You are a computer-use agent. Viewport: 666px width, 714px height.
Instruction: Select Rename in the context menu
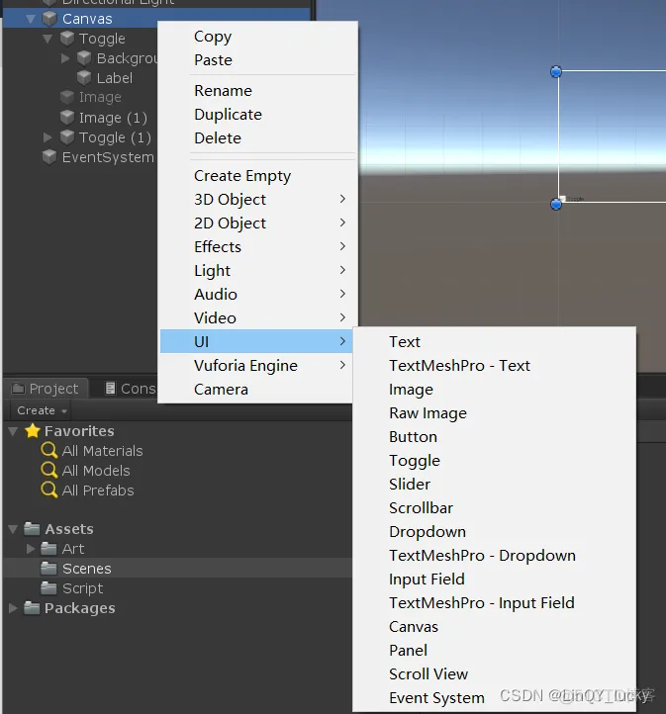tap(257, 91)
